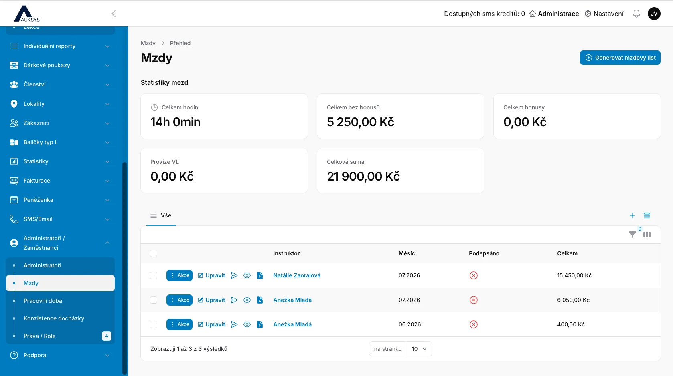View payslip via eye icon for Natálie Zaoralová
673x376 pixels.
247,275
